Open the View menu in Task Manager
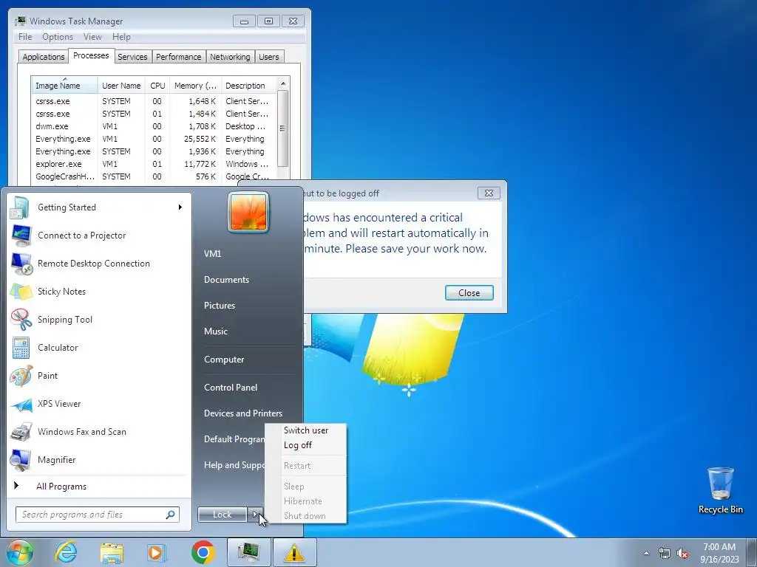This screenshot has width=757, height=567. click(92, 37)
